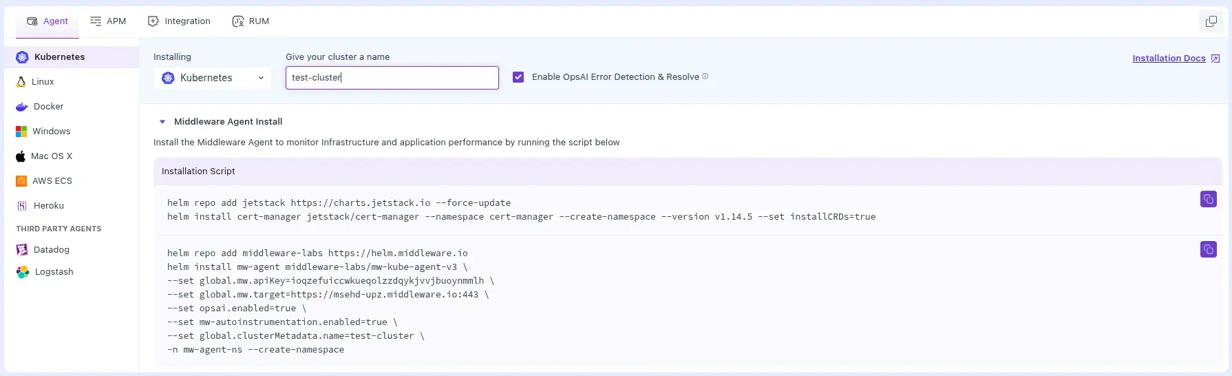This screenshot has width=1232, height=376.
Task: Click the RUM tab icon
Action: pyautogui.click(x=238, y=21)
